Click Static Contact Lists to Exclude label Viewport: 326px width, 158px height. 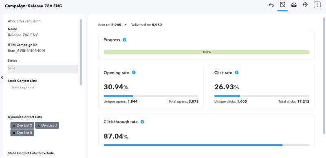point(31,153)
